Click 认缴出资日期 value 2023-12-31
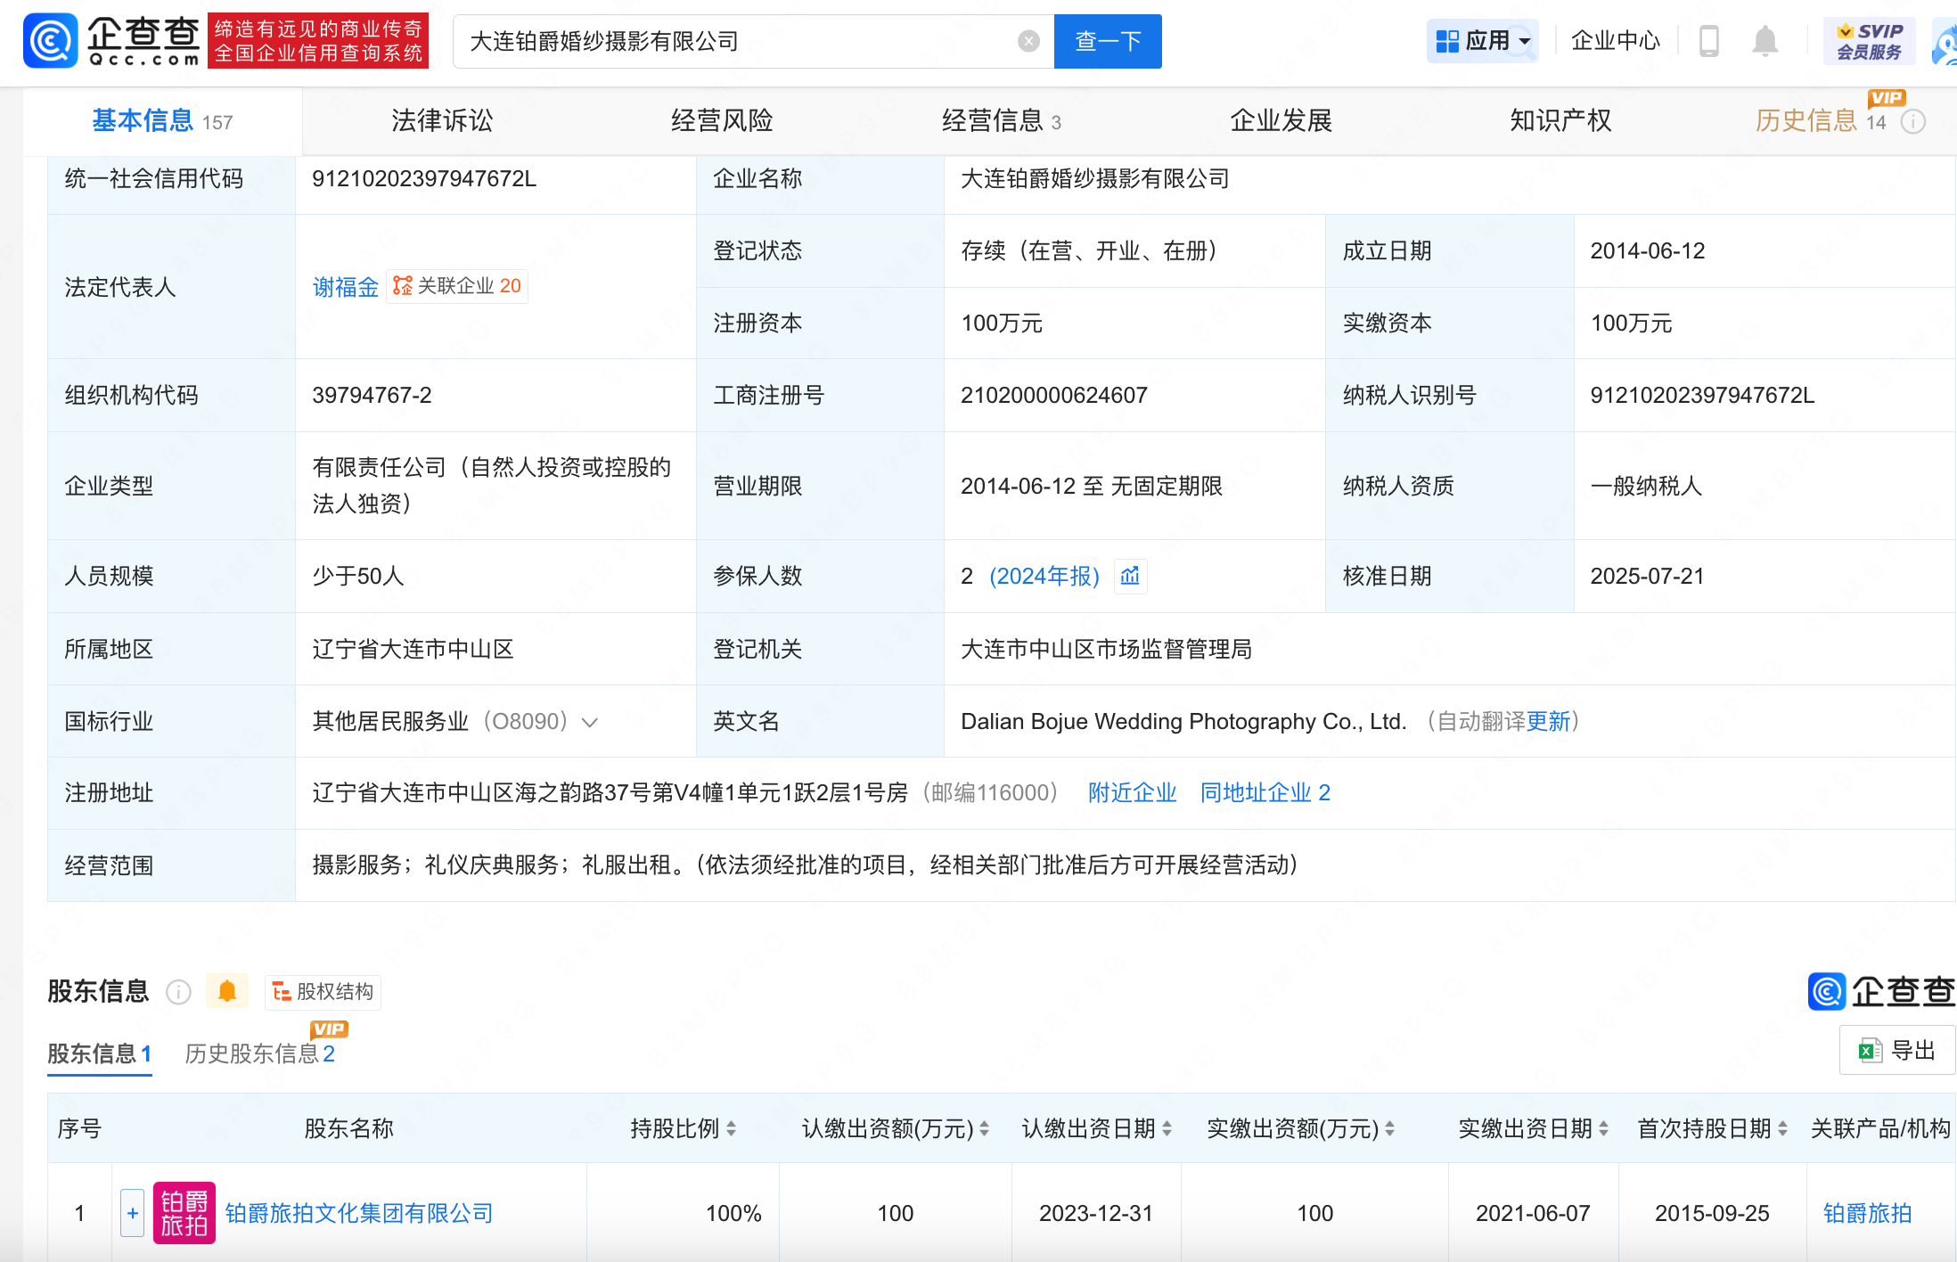 pos(1096,1214)
